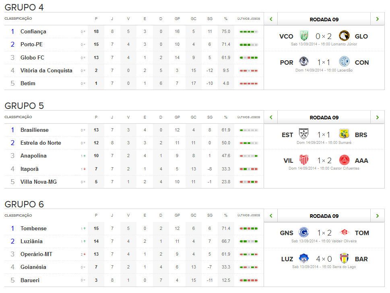390x293 pixels.
Task: Click the Vitória da Conquista crest in Grupo 4 match
Action: [303, 36]
